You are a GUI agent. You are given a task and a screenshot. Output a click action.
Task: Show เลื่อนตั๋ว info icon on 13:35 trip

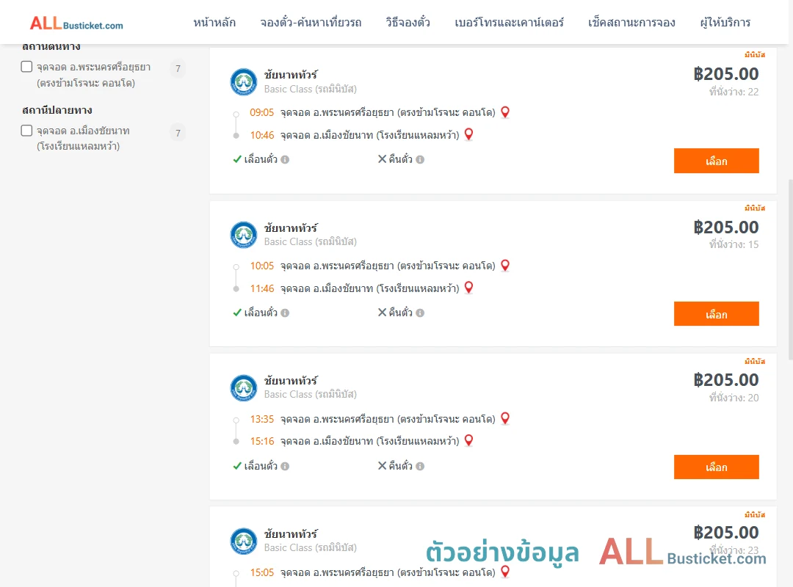tap(285, 466)
